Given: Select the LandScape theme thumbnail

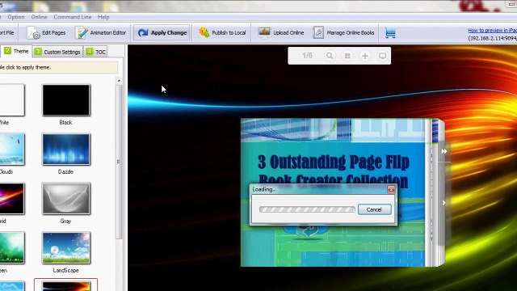Looking at the screenshot, I should (66, 248).
